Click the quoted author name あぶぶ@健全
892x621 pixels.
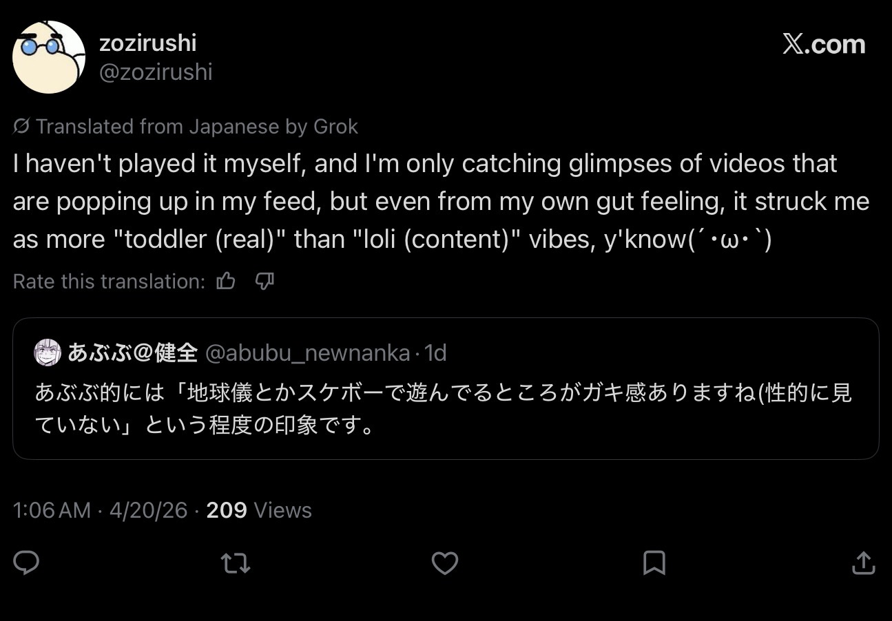click(132, 352)
